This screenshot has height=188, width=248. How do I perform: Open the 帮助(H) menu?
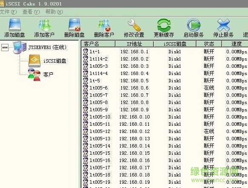point(54,12)
